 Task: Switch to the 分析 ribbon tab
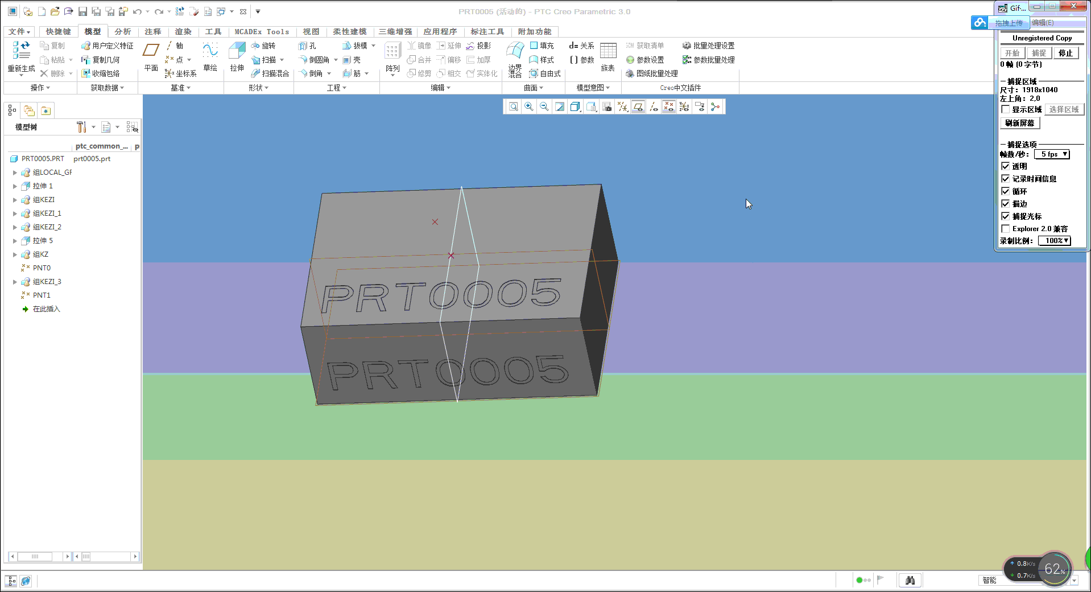click(123, 32)
